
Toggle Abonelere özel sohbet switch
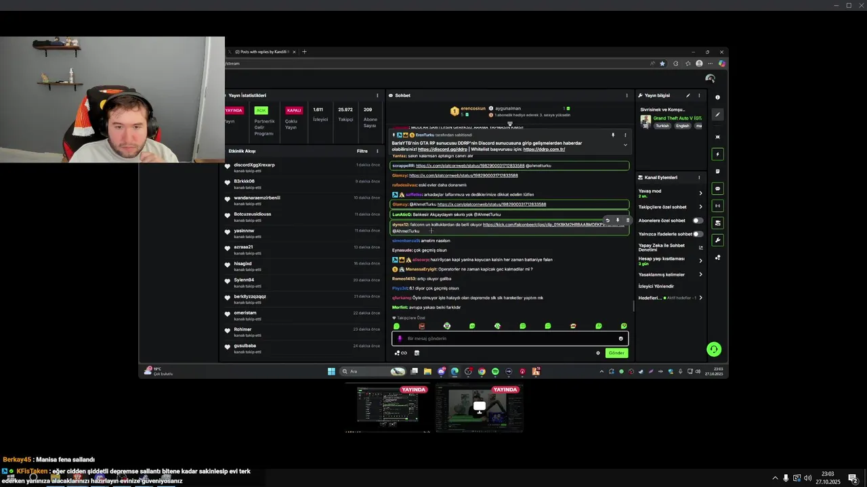[697, 221]
